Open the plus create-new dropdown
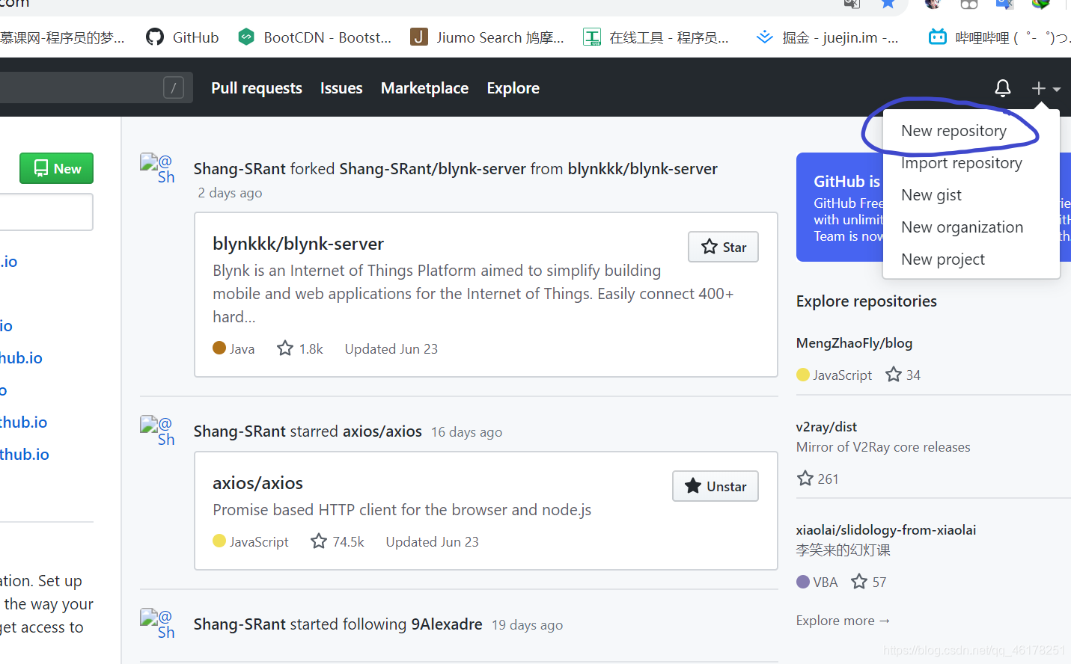Image resolution: width=1071 pixels, height=664 pixels. (1046, 88)
